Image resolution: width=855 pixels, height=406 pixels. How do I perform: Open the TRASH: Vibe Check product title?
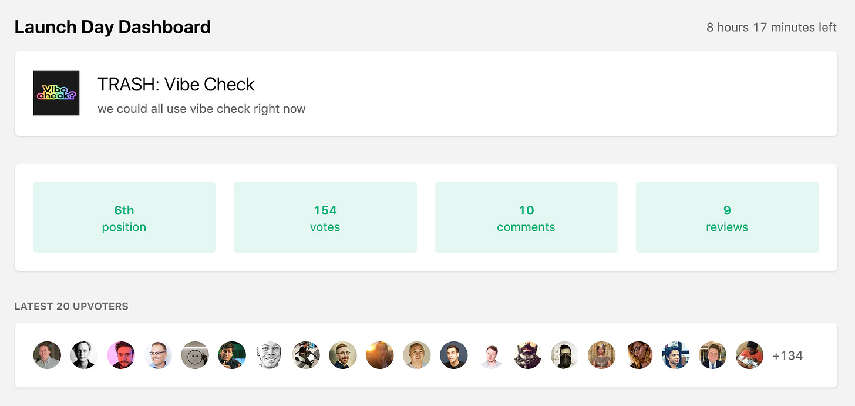pyautogui.click(x=176, y=85)
